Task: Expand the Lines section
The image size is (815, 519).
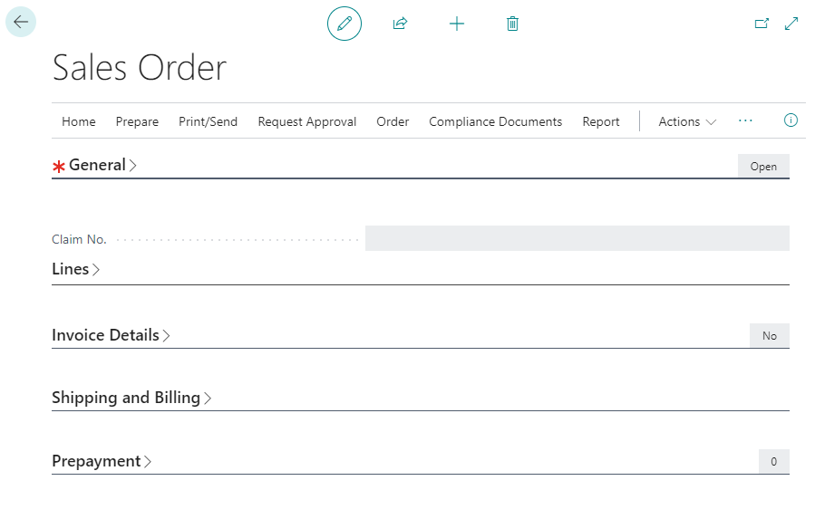Action: coord(71,269)
